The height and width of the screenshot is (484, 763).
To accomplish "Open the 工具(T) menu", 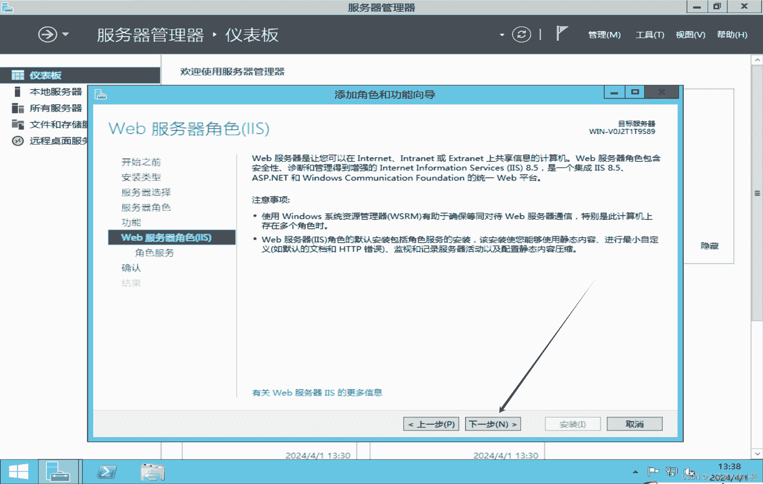I will pyautogui.click(x=649, y=35).
